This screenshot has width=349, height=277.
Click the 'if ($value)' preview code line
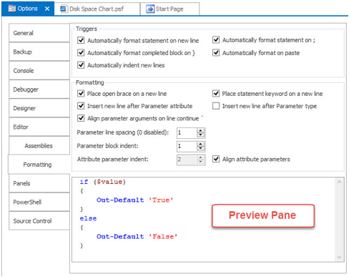(x=102, y=182)
